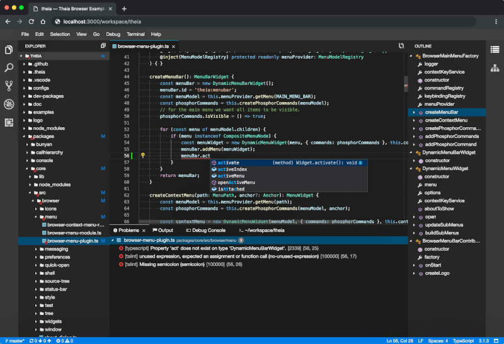Open the Terminal menu
Screen dimensions: 504x344
click(135, 34)
